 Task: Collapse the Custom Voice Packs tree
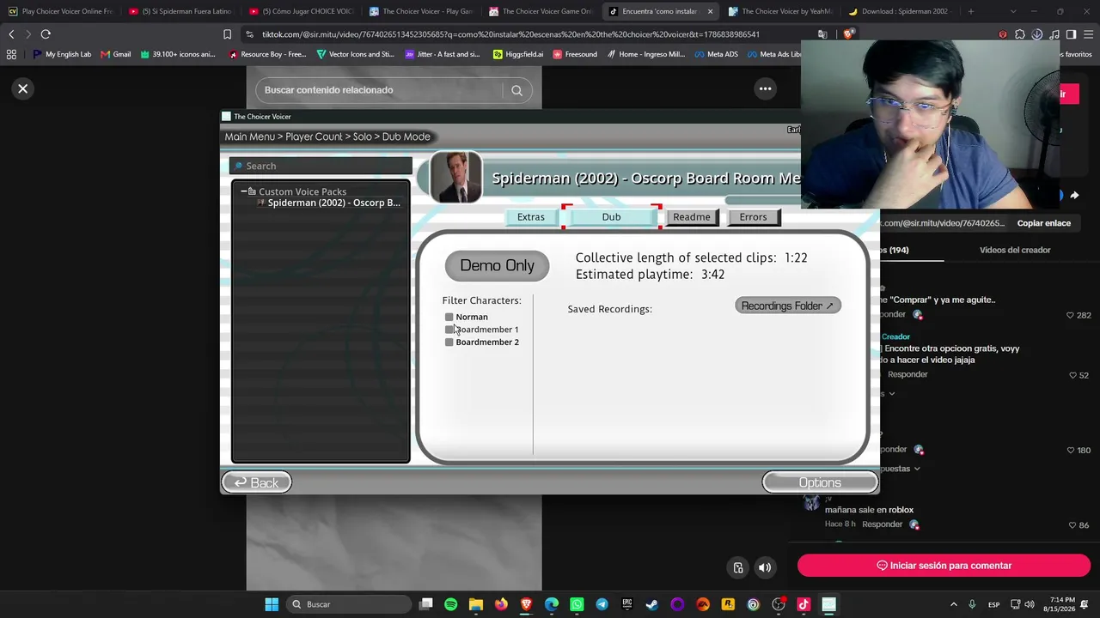click(x=244, y=191)
